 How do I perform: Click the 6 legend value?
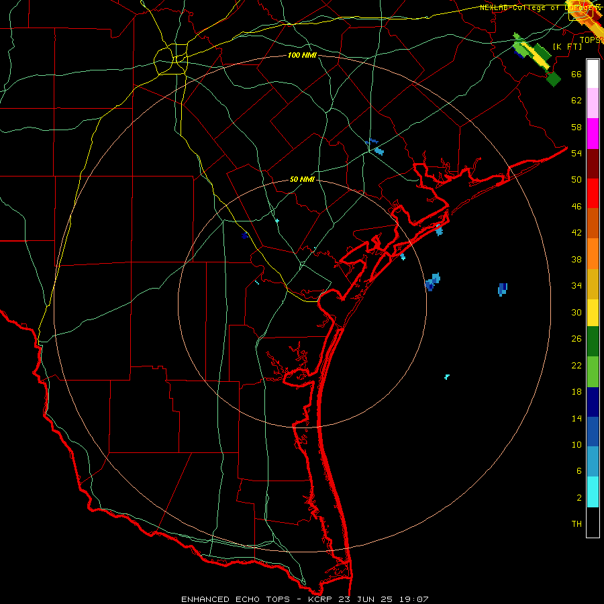[578, 471]
